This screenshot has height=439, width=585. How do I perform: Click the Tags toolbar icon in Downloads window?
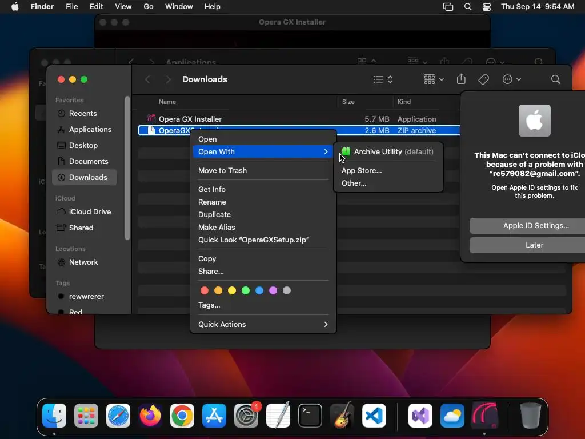[x=483, y=79]
